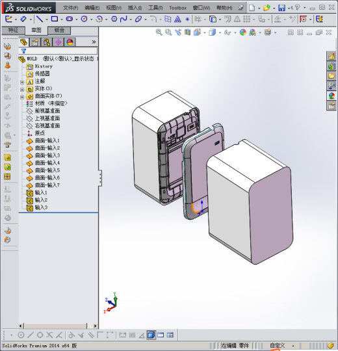Expand the 实体(3) tree node

22,90
